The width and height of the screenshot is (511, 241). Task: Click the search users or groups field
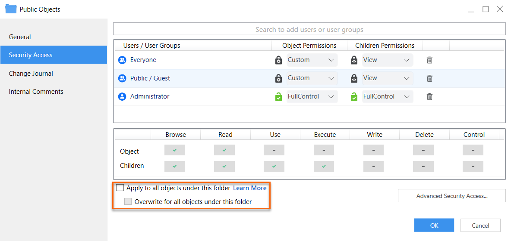coord(309,29)
